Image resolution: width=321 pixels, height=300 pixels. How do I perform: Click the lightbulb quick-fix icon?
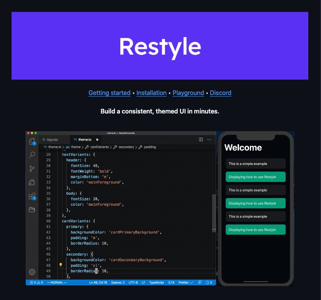tap(60, 265)
